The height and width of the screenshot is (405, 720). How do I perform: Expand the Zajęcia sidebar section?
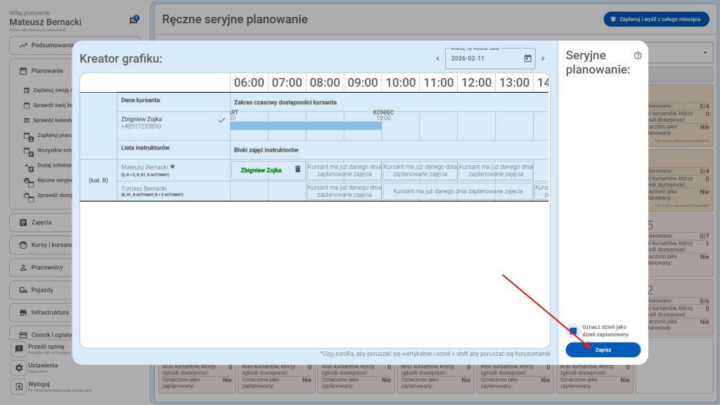point(41,222)
